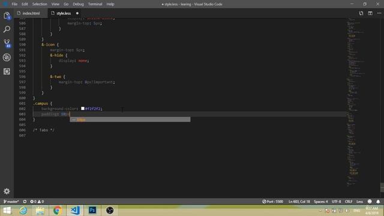Click the /* Tabs */ comment on line 606
The image size is (384, 216).
(44, 130)
